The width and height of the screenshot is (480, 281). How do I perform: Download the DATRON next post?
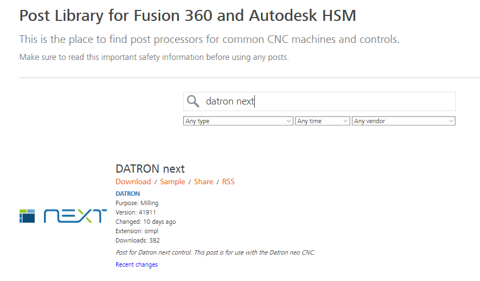(x=133, y=181)
